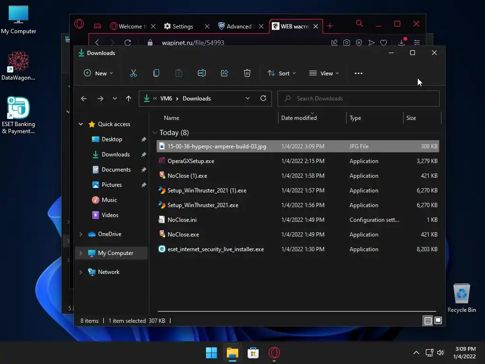Reload the page in Opera browser
The width and height of the screenshot is (485, 364).
pos(127,43)
